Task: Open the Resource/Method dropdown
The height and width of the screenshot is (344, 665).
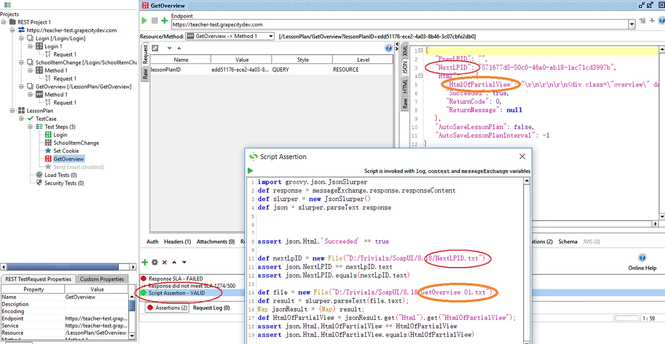Action: (x=271, y=37)
